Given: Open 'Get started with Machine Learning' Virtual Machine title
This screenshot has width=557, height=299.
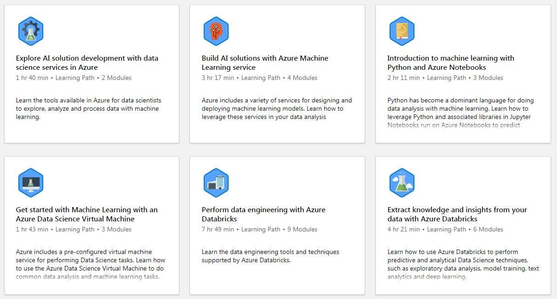Looking at the screenshot, I should click(x=86, y=214).
